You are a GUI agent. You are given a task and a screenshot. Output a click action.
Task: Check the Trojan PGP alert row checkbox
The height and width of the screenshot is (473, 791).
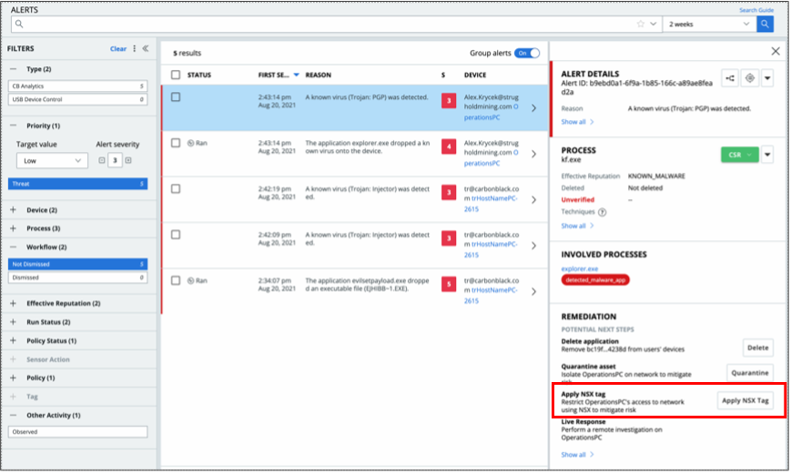point(176,96)
